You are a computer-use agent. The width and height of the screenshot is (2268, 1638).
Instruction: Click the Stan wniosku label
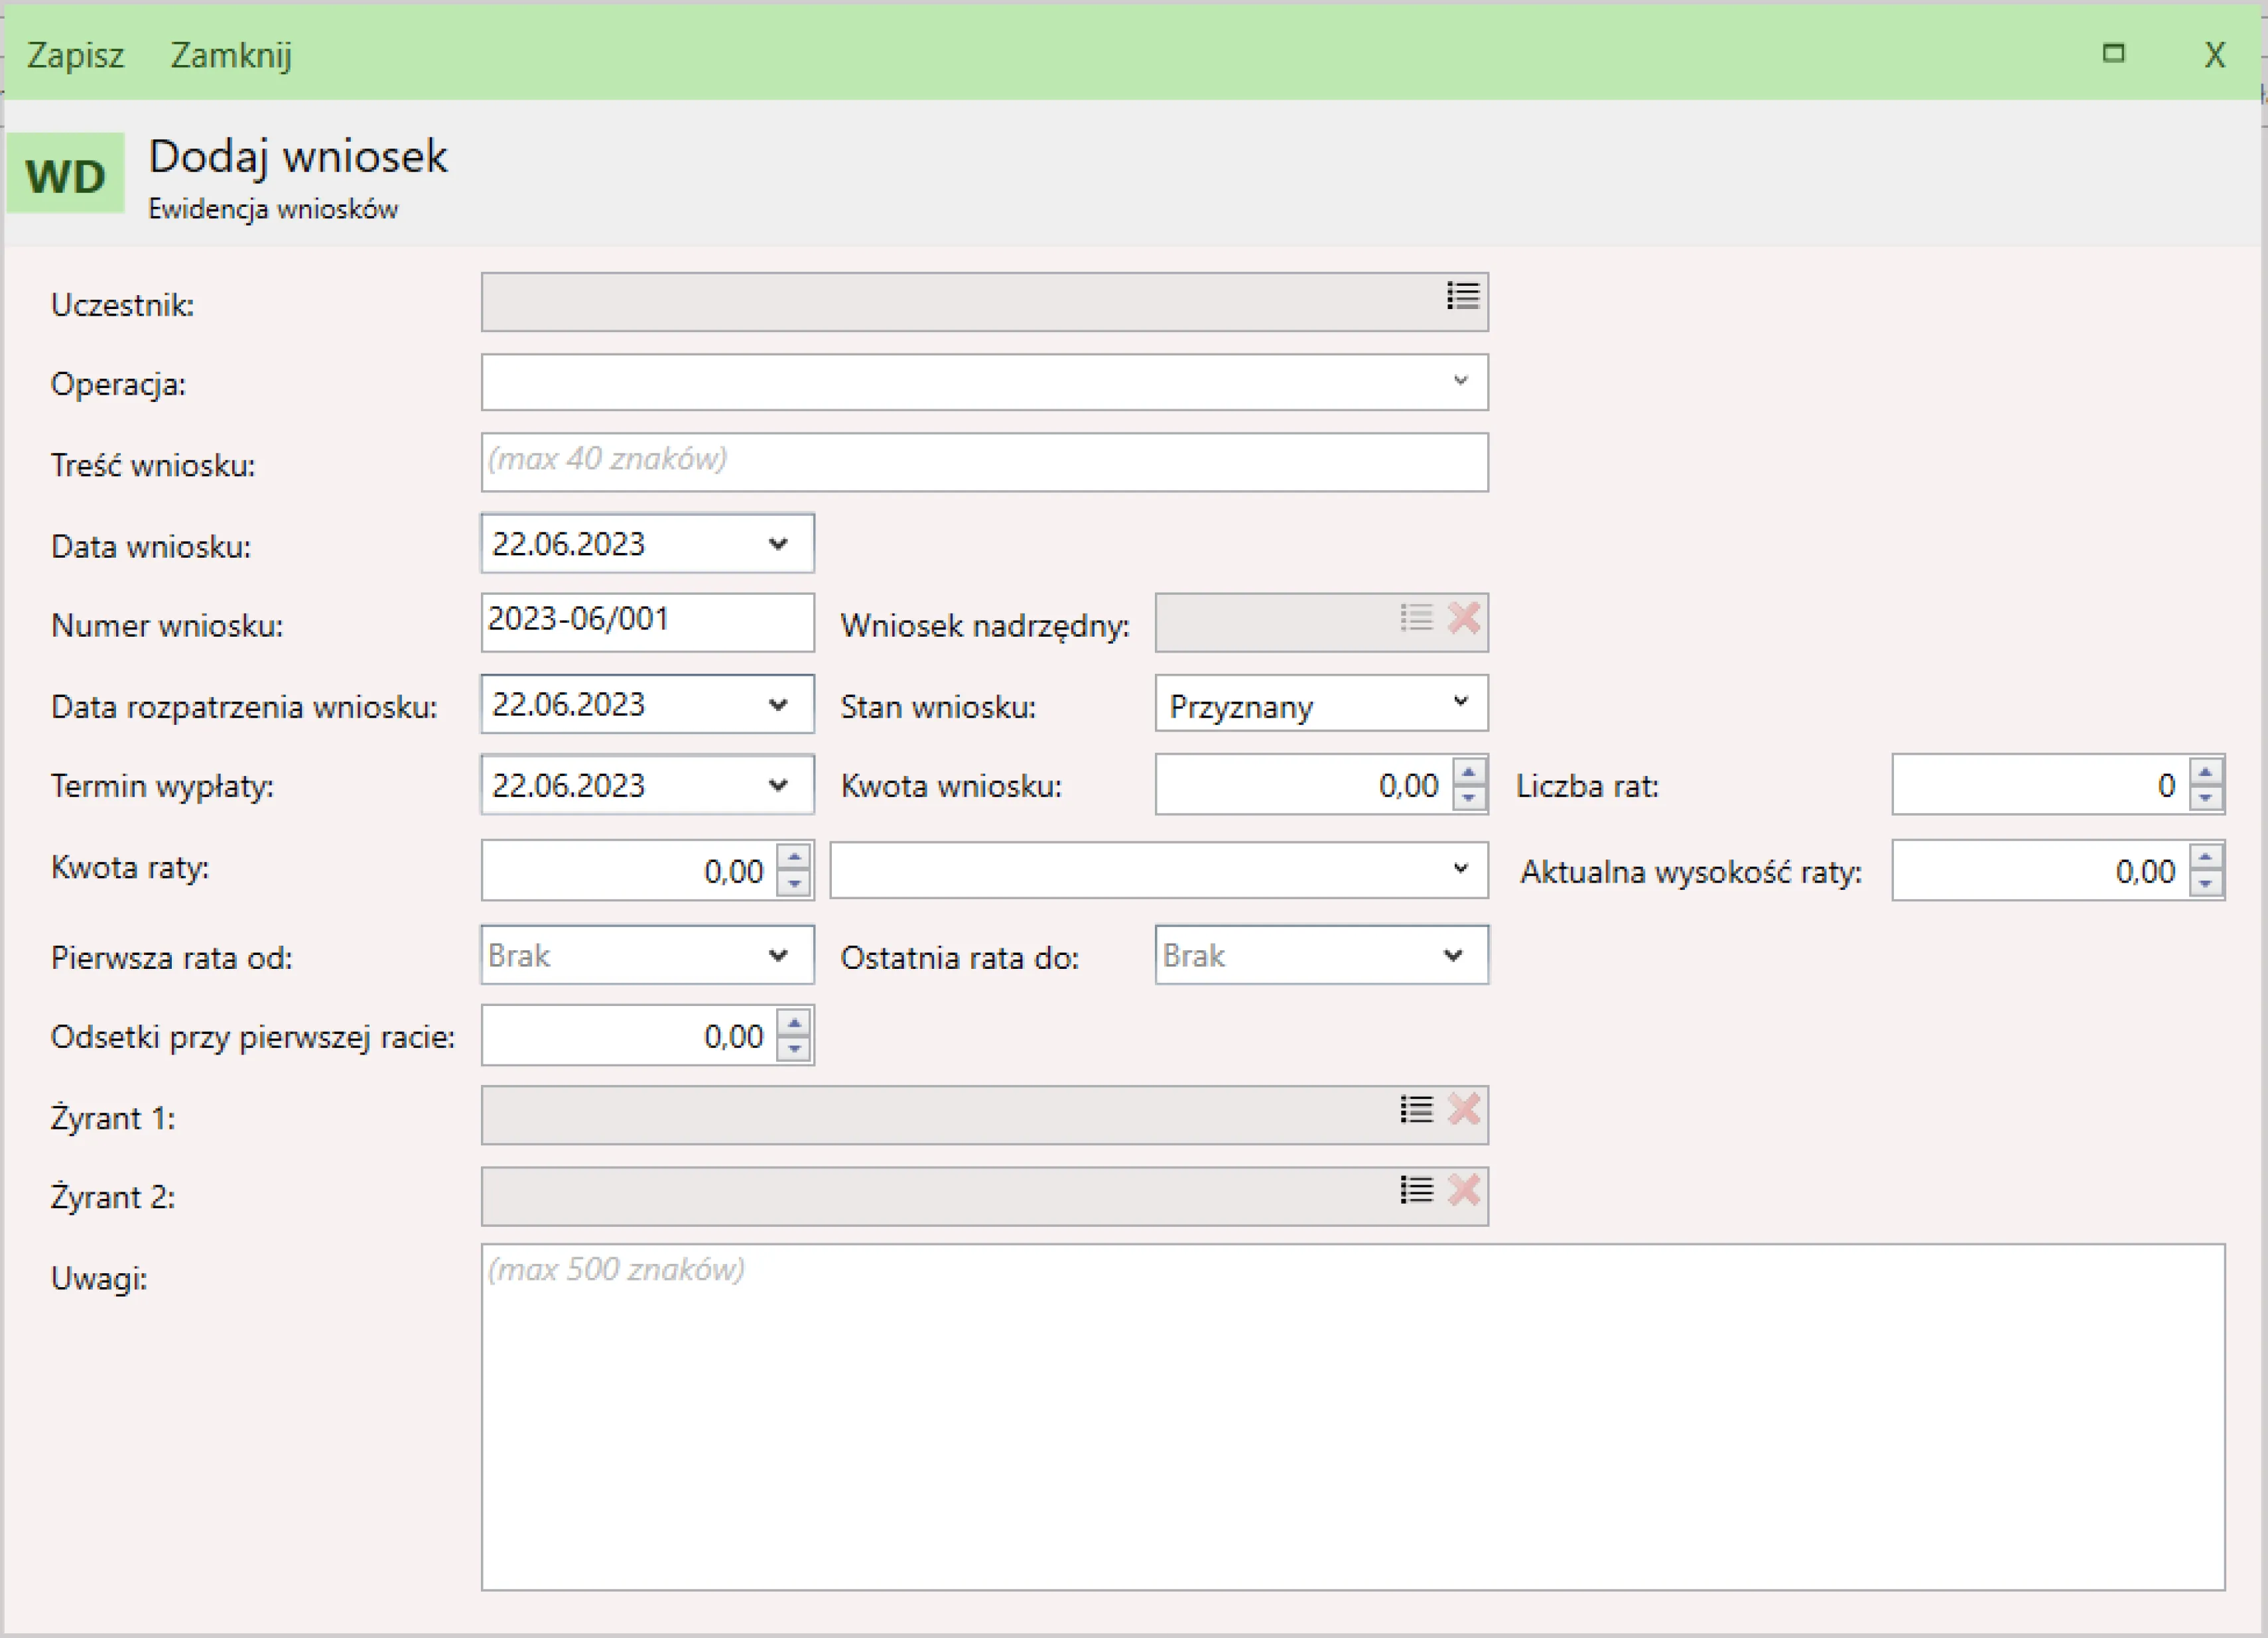click(x=938, y=707)
